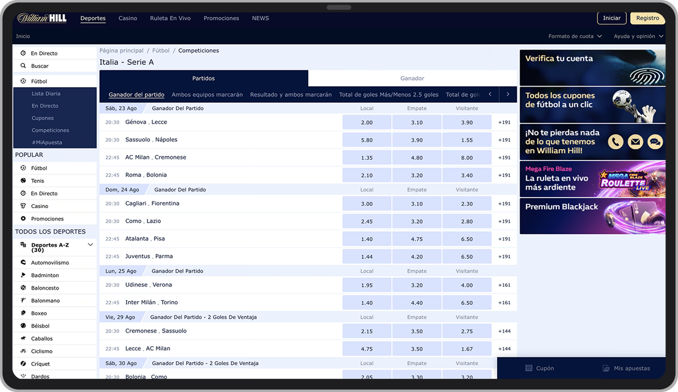Select Total de goles Más/Menos 2.5 tab
Viewport: 678px width, 392px height.
coord(389,95)
